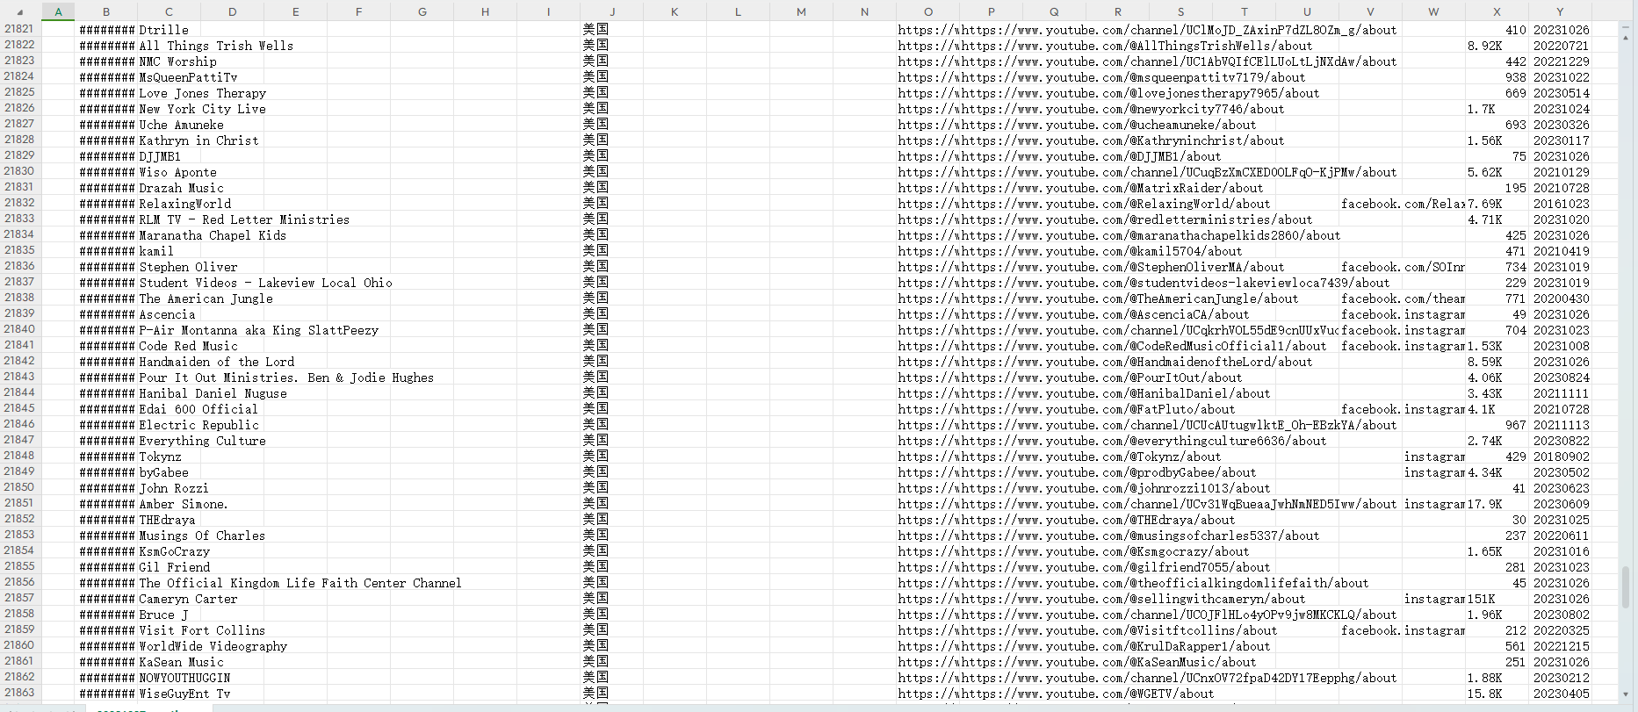Image resolution: width=1638 pixels, height=712 pixels.
Task: Click cell 'NOWYOUTHUGGIN'
Action: tap(185, 678)
